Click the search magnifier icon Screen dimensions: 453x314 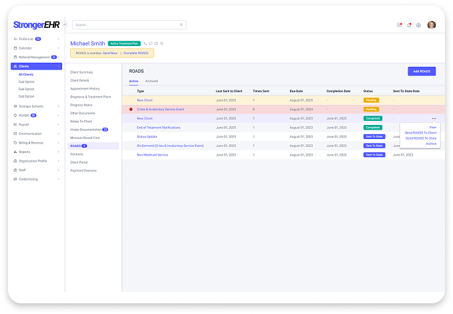pyautogui.click(x=181, y=25)
